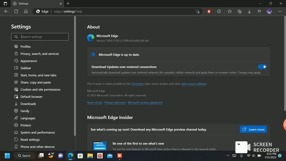286x161 pixels.
Task: Go back using the browser back arrow
Action: tap(6, 12)
